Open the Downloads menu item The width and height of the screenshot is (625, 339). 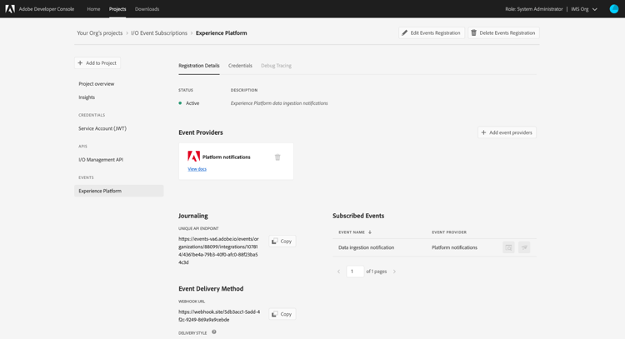[147, 9]
